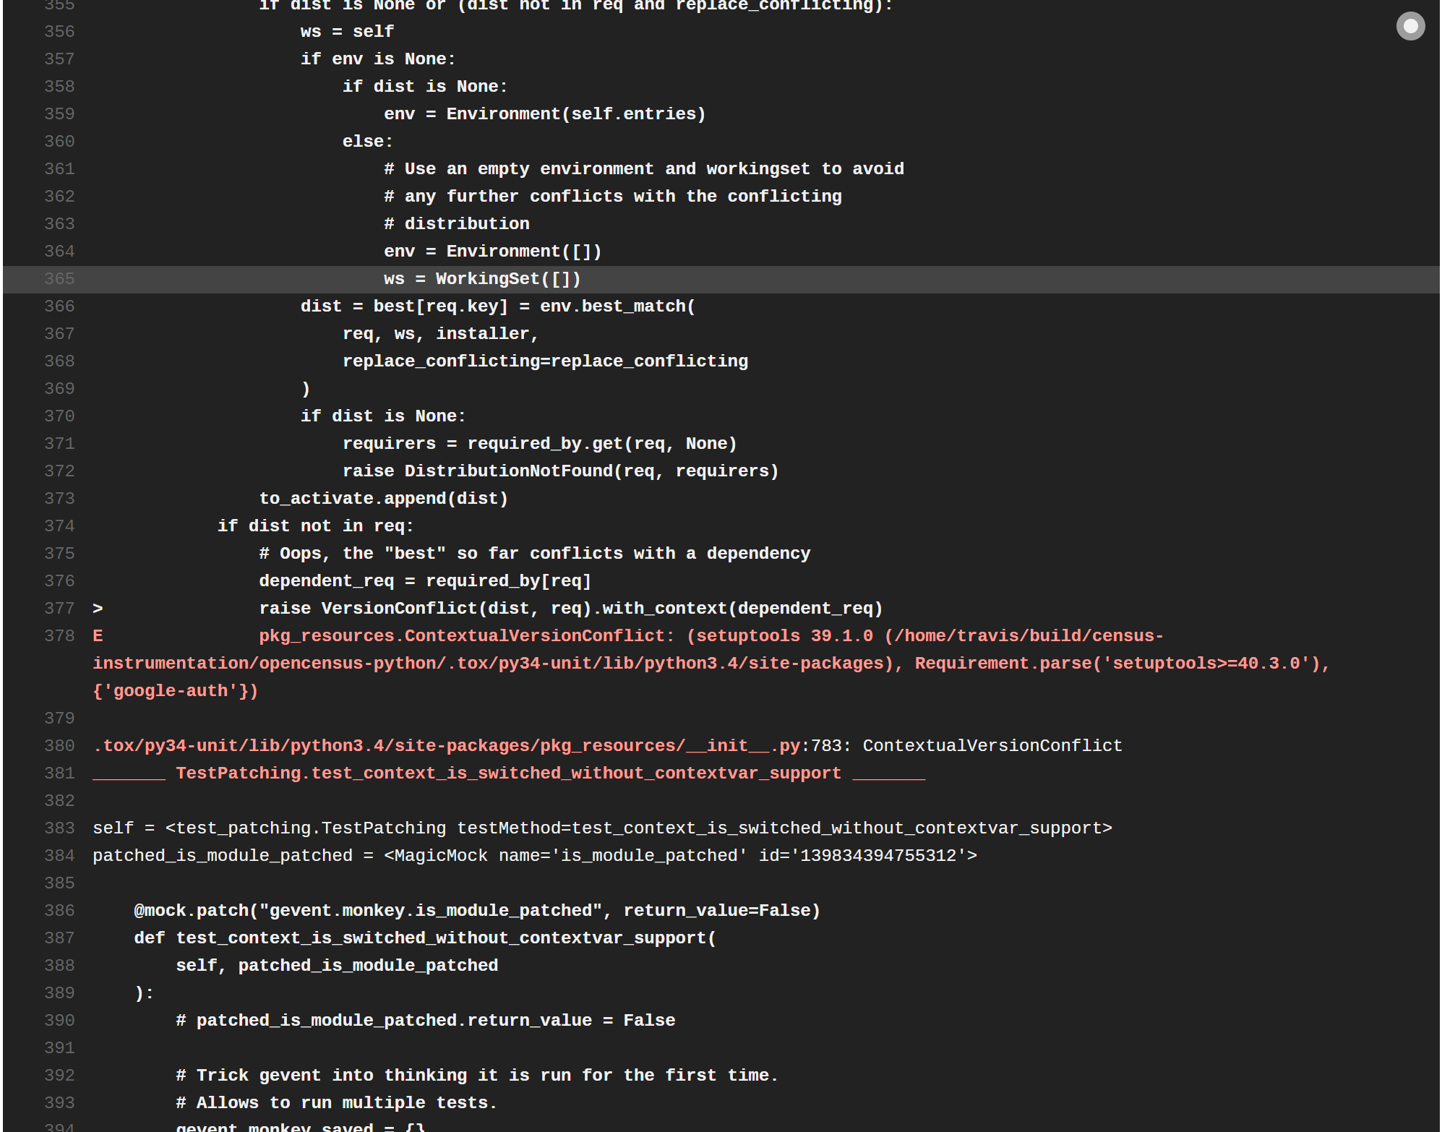Click the round follow-log button

click(x=1409, y=27)
